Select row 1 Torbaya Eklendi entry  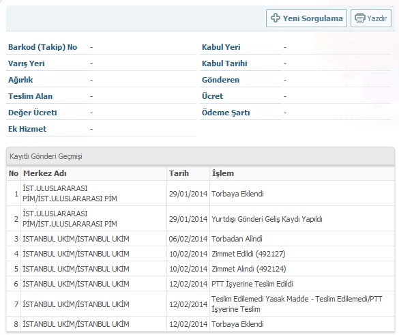point(201,194)
